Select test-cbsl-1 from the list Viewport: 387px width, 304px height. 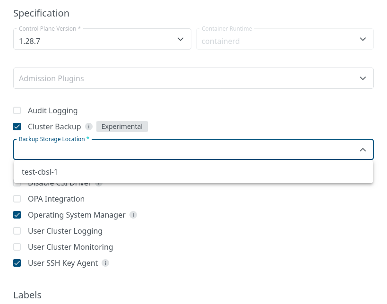[x=194, y=172]
